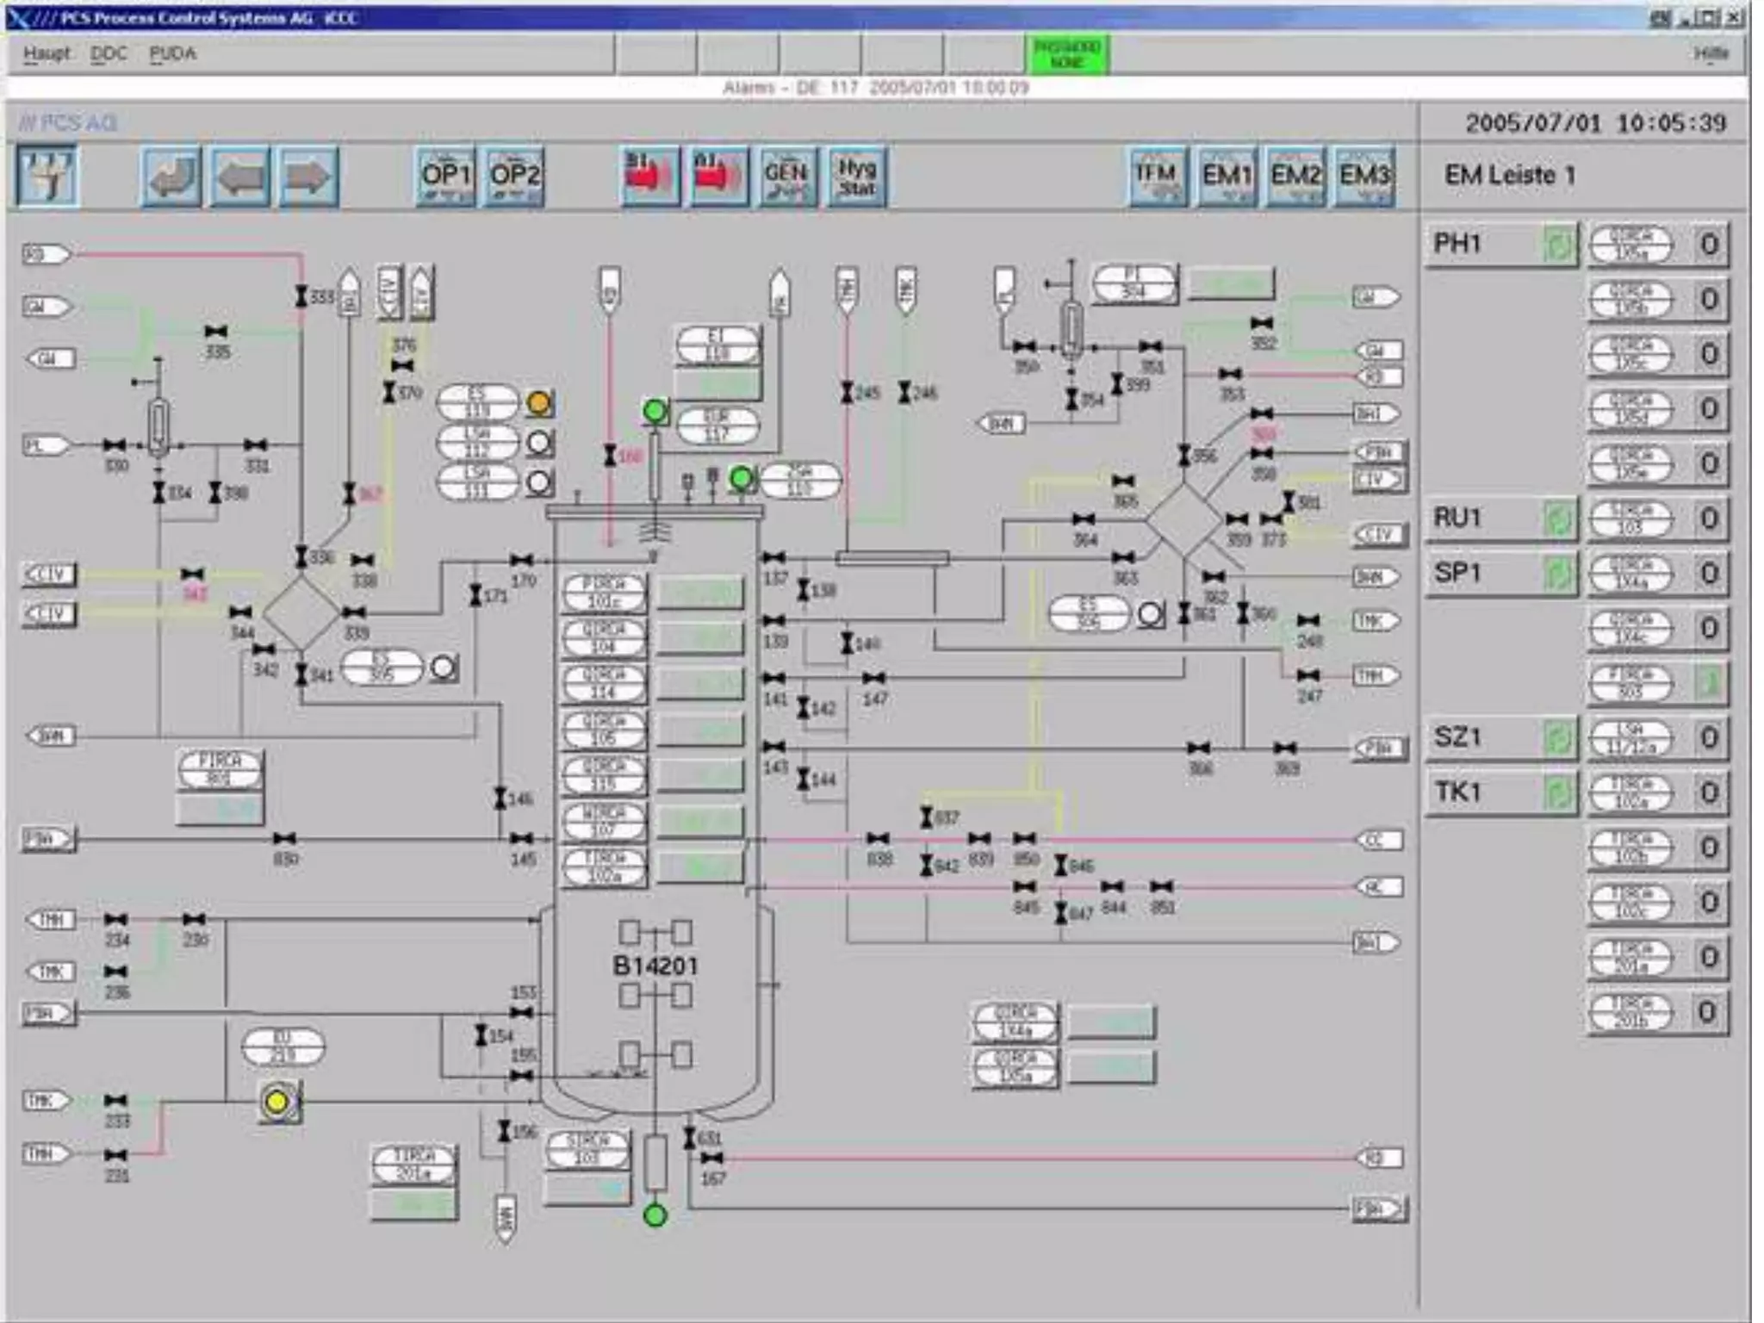Open the DDC menu
Image resolution: width=1764 pixels, height=1323 pixels.
tap(109, 53)
